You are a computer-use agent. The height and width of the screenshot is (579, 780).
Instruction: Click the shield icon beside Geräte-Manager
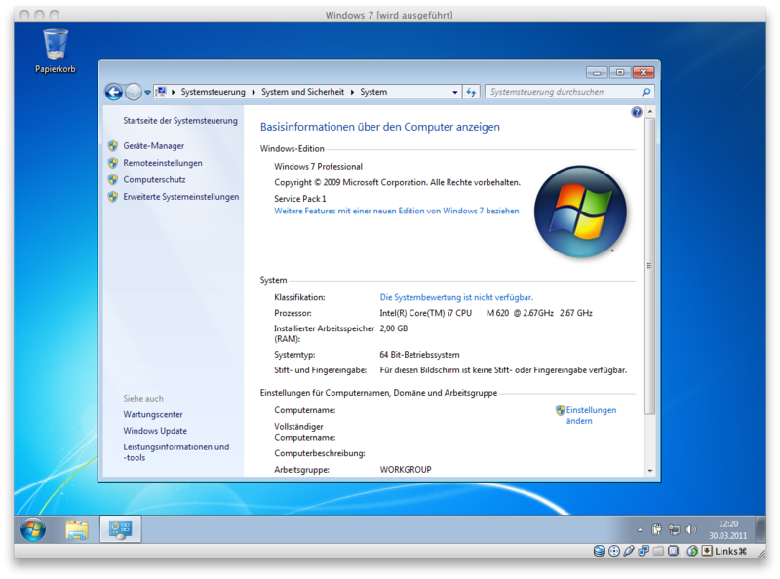coord(113,146)
